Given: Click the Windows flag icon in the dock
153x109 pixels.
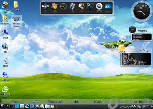Looking at the screenshot, I should [x=54, y=6].
